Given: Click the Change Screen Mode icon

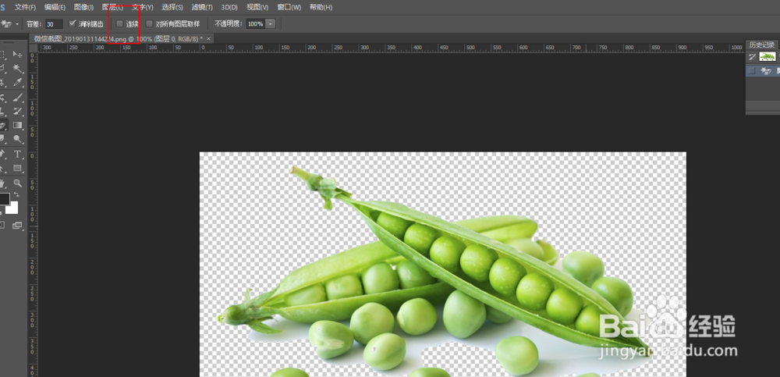Looking at the screenshot, I should 17,226.
